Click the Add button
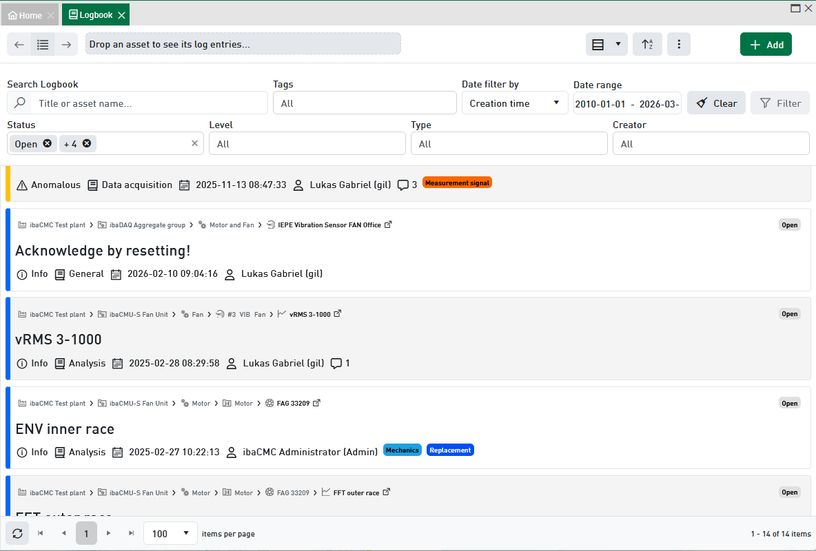The width and height of the screenshot is (816, 551). click(x=766, y=45)
